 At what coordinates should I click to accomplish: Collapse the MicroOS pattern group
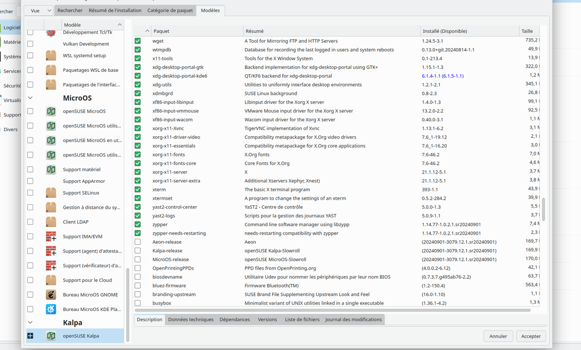pos(30,98)
